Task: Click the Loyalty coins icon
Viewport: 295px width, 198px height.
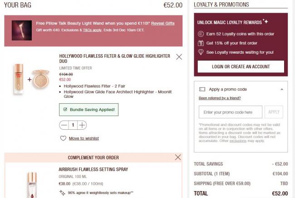Action: [201, 34]
